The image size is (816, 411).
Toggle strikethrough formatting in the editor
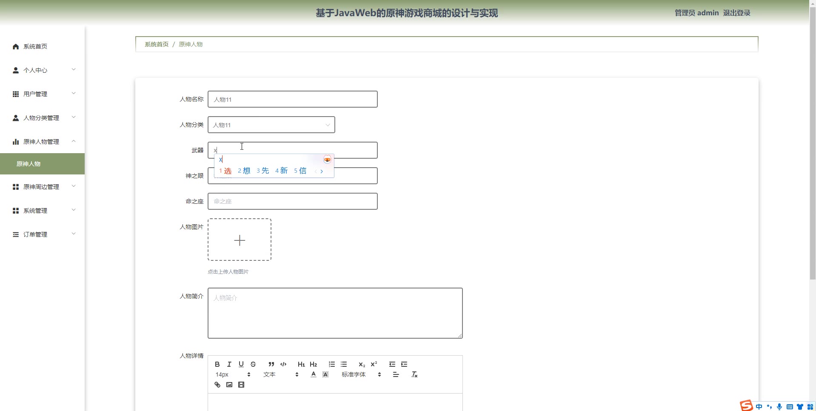253,364
